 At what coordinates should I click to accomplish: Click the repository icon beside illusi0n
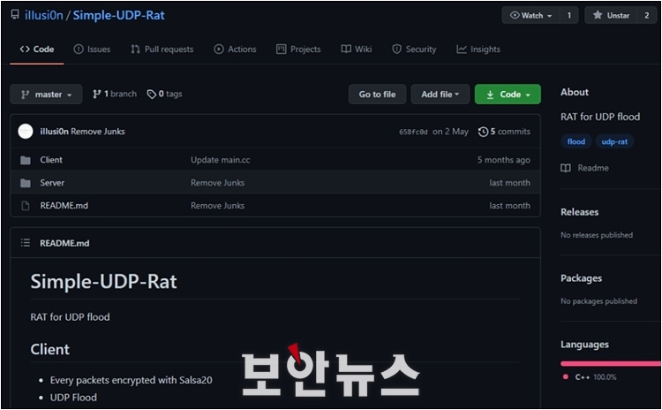pos(15,15)
